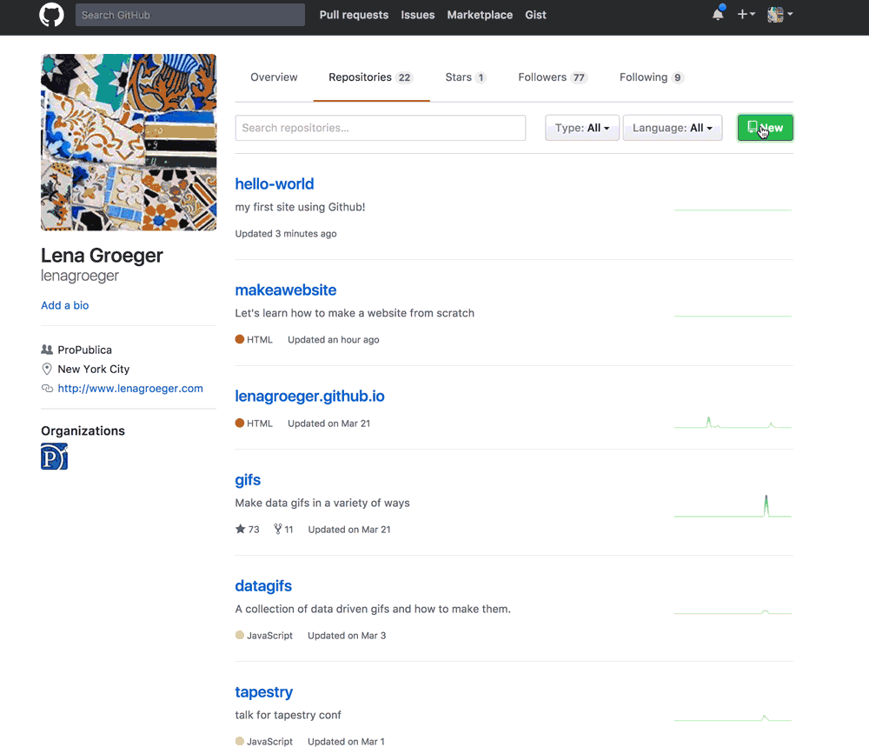Click the Add a bio link
The height and width of the screenshot is (747, 869).
click(x=65, y=305)
